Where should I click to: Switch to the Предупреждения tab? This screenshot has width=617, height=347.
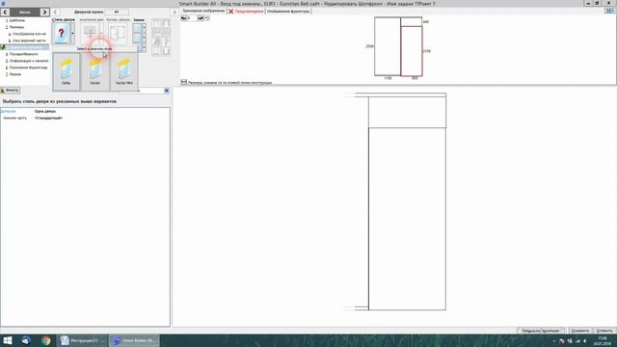coord(247,12)
